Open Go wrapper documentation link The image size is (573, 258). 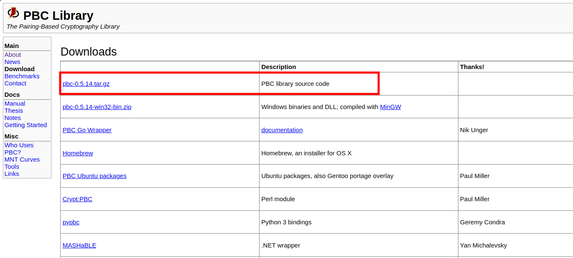(282, 130)
